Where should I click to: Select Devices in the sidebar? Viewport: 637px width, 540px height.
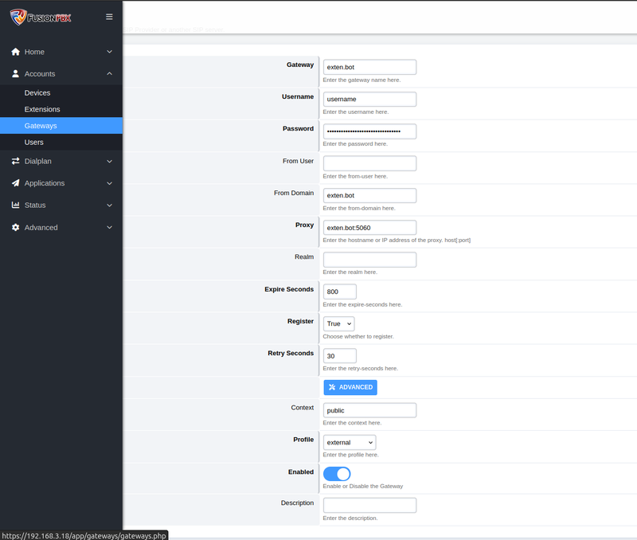[35, 92]
